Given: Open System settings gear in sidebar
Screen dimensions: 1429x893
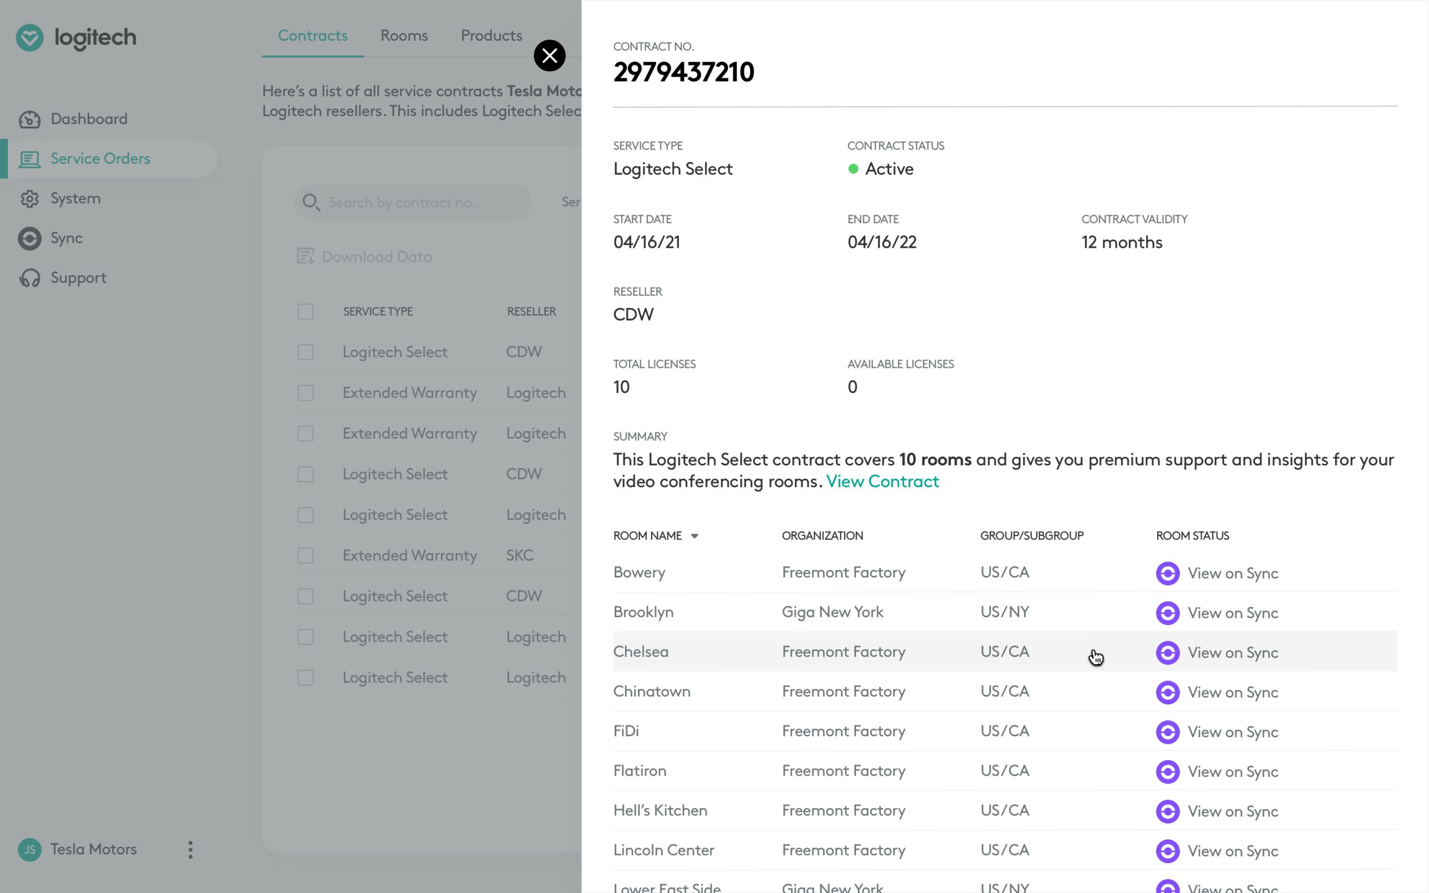Looking at the screenshot, I should click(x=30, y=199).
